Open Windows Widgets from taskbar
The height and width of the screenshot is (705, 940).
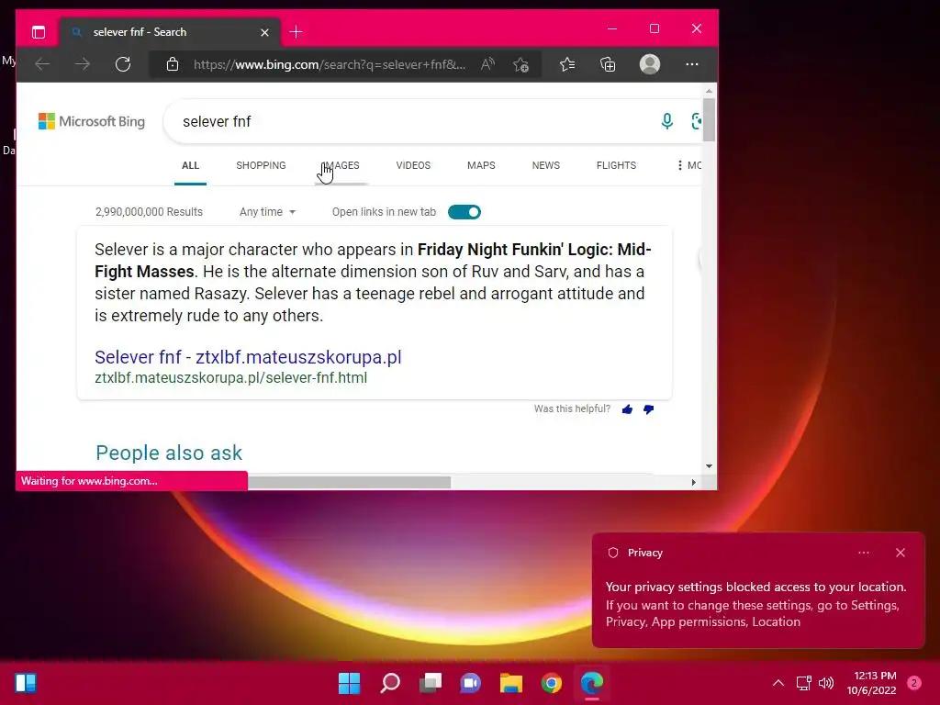click(25, 683)
